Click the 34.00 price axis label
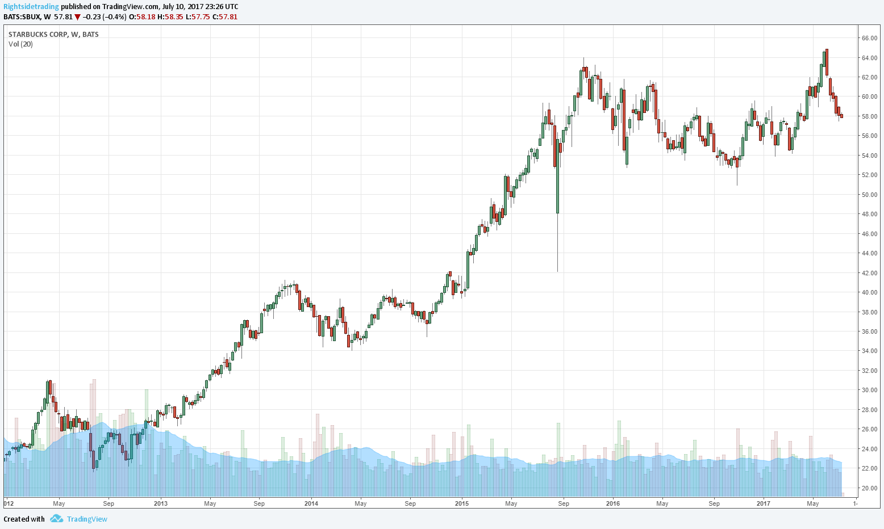The image size is (884, 529). tap(869, 351)
